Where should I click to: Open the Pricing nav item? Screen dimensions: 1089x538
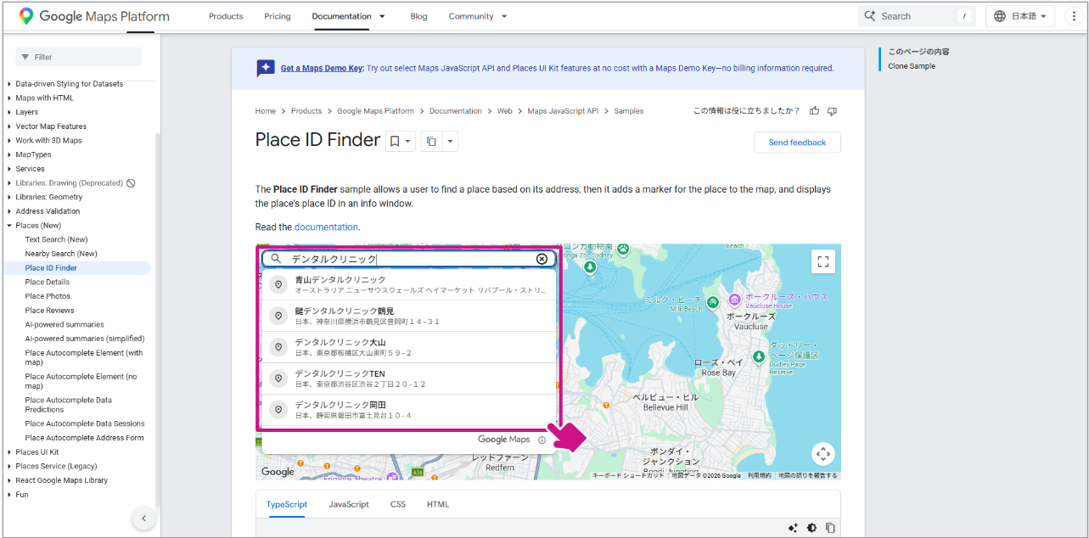point(278,16)
